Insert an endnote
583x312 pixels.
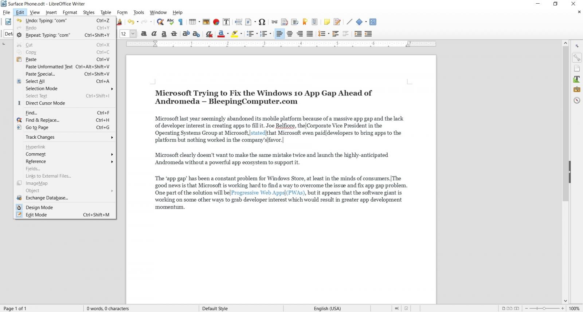(295, 22)
